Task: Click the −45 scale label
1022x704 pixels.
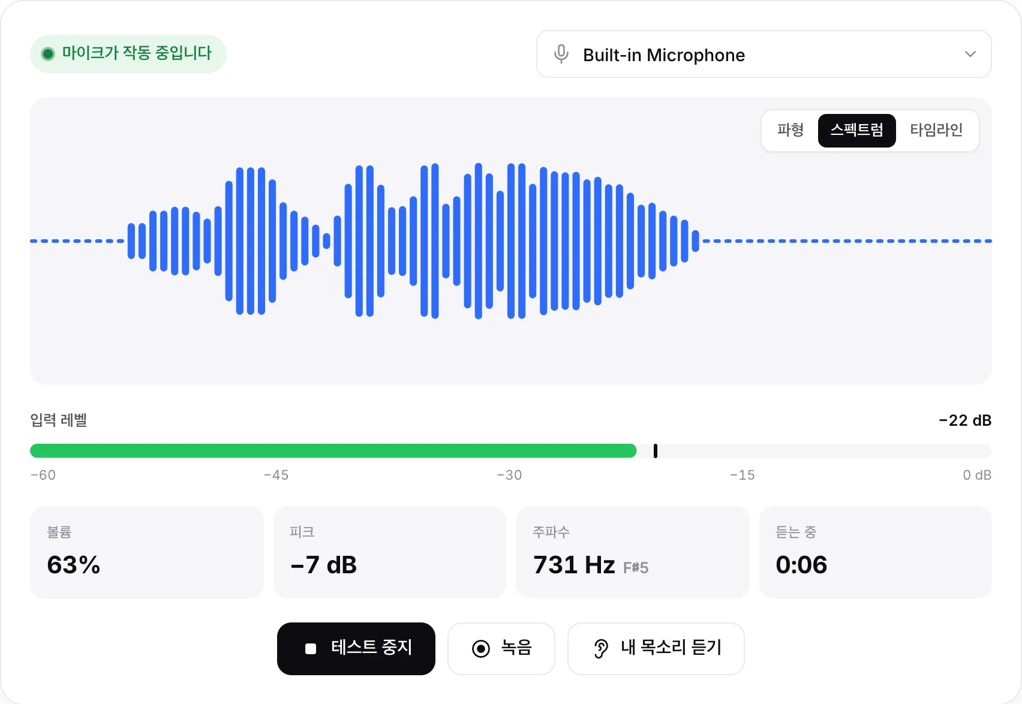Action: (276, 475)
